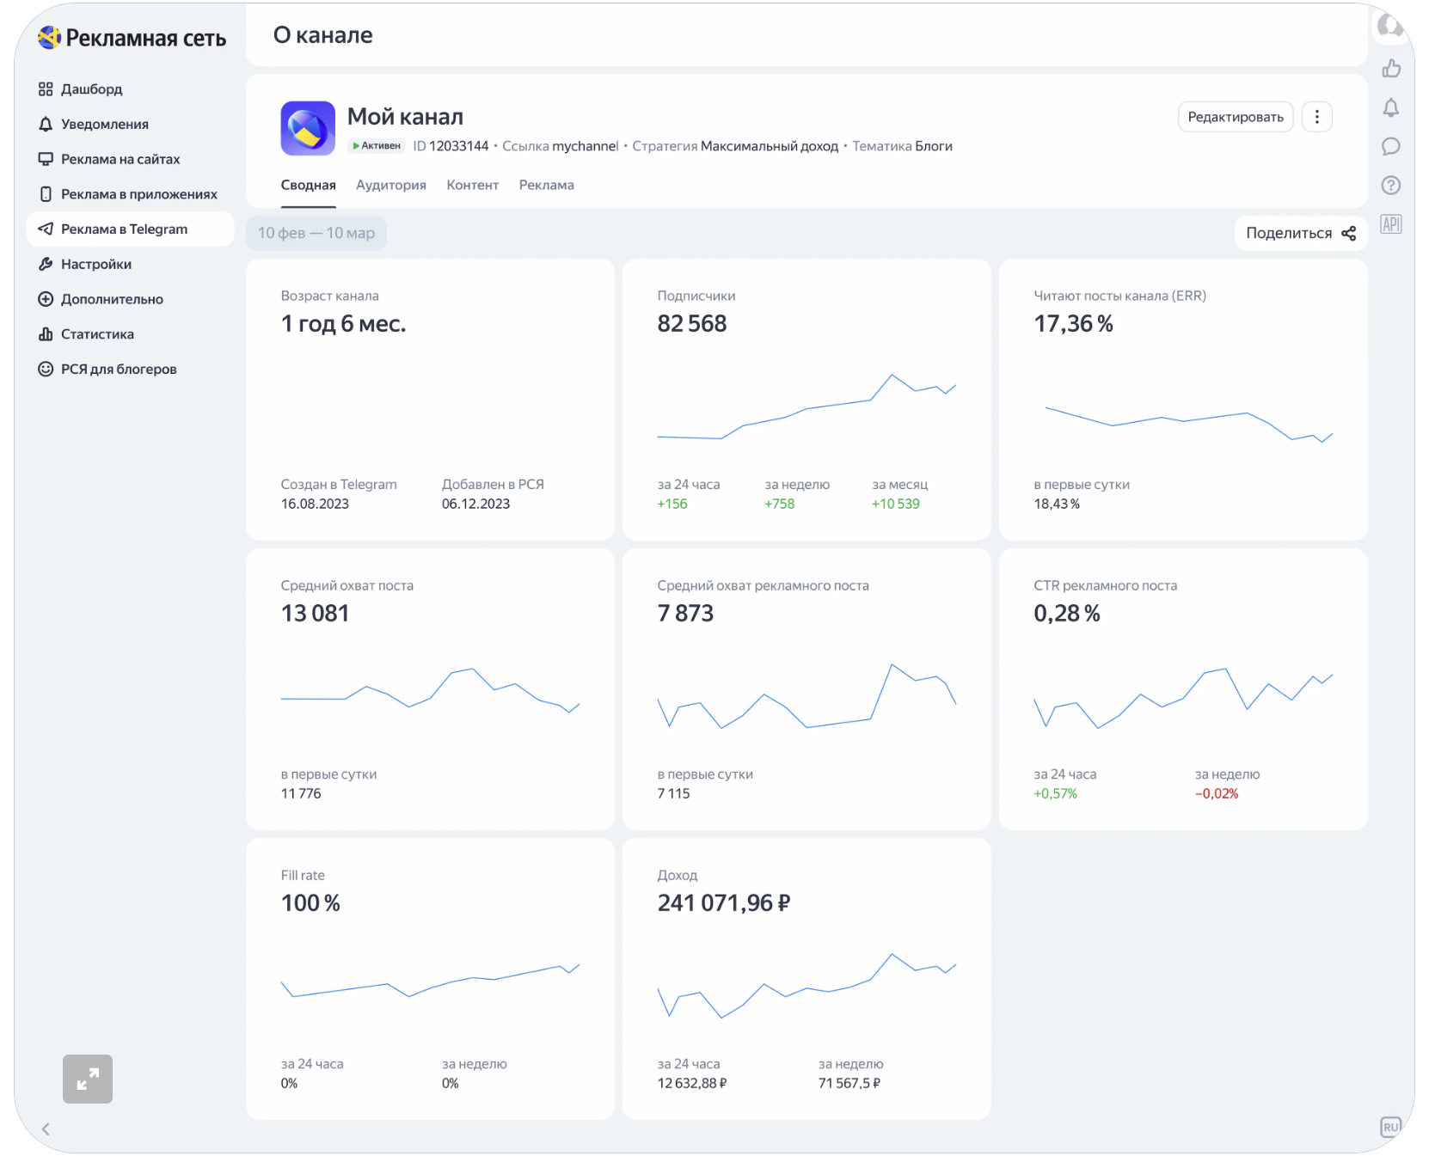The width and height of the screenshot is (1429, 1162).
Task: Open the three-dot more options menu
Action: point(1316,117)
